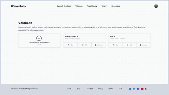The width and height of the screenshot is (169, 95).
Task: Edit the Max voice
Action: 129,45
